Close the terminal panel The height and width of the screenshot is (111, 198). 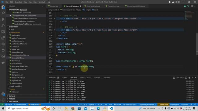pyautogui.click(x=196, y=78)
